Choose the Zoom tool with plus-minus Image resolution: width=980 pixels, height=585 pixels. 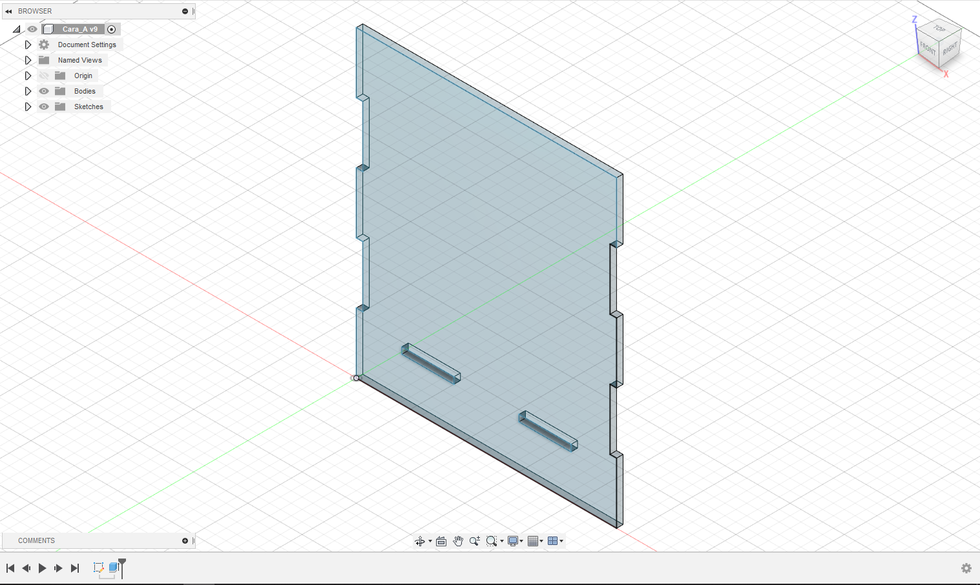click(x=475, y=541)
